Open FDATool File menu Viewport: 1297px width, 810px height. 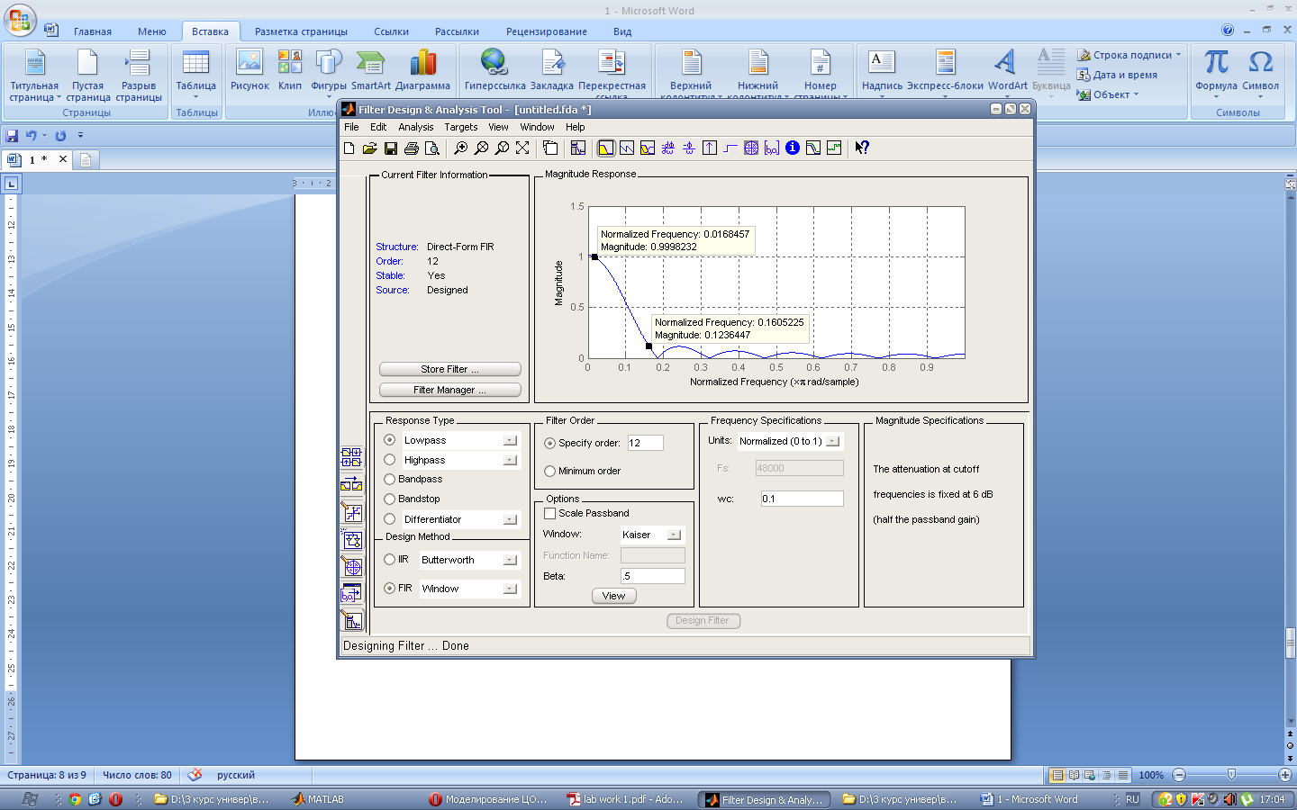point(351,127)
